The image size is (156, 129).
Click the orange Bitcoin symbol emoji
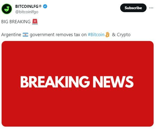click(107, 35)
